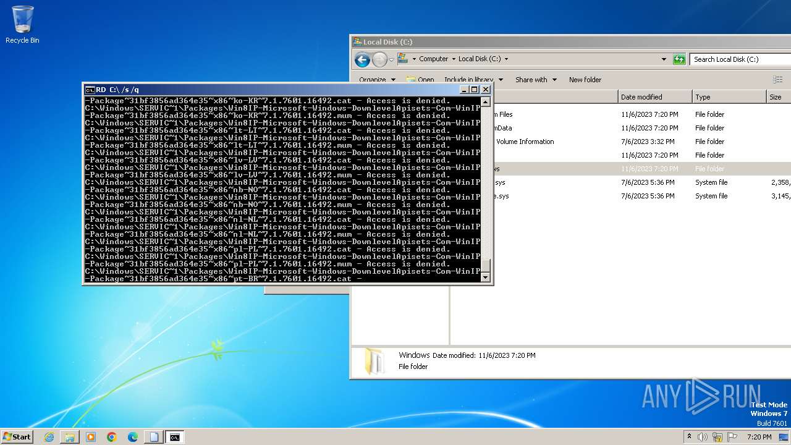
Task: Click the computer icon in address bar
Action: click(403, 59)
